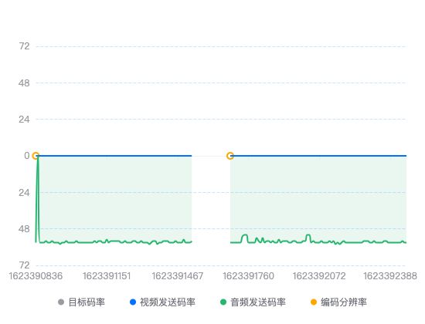Screen dimensions: 425x324
Task: Click the blue 视频发送码率 legend dot
Action: (x=133, y=302)
